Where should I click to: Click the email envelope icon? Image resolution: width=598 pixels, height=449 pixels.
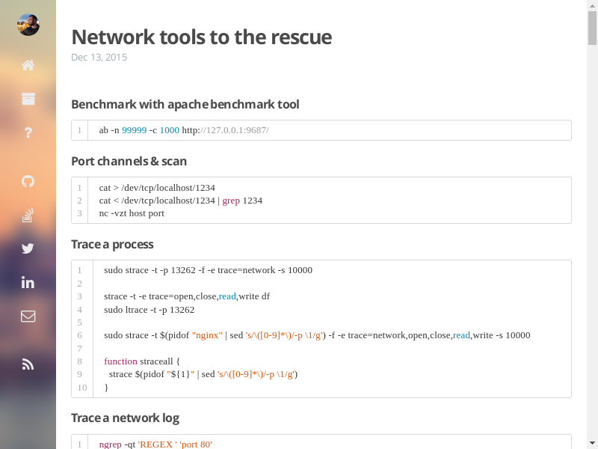tap(28, 316)
